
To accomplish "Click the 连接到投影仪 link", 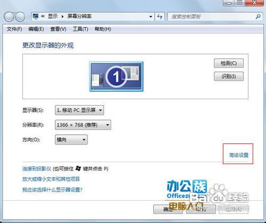I will (37, 169).
